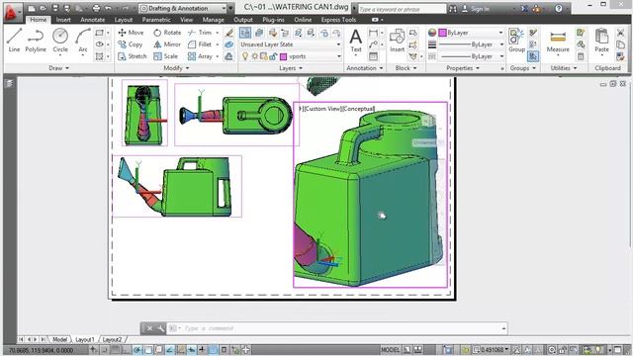
Task: Toggle layer lock padlock icon
Action: [273, 56]
